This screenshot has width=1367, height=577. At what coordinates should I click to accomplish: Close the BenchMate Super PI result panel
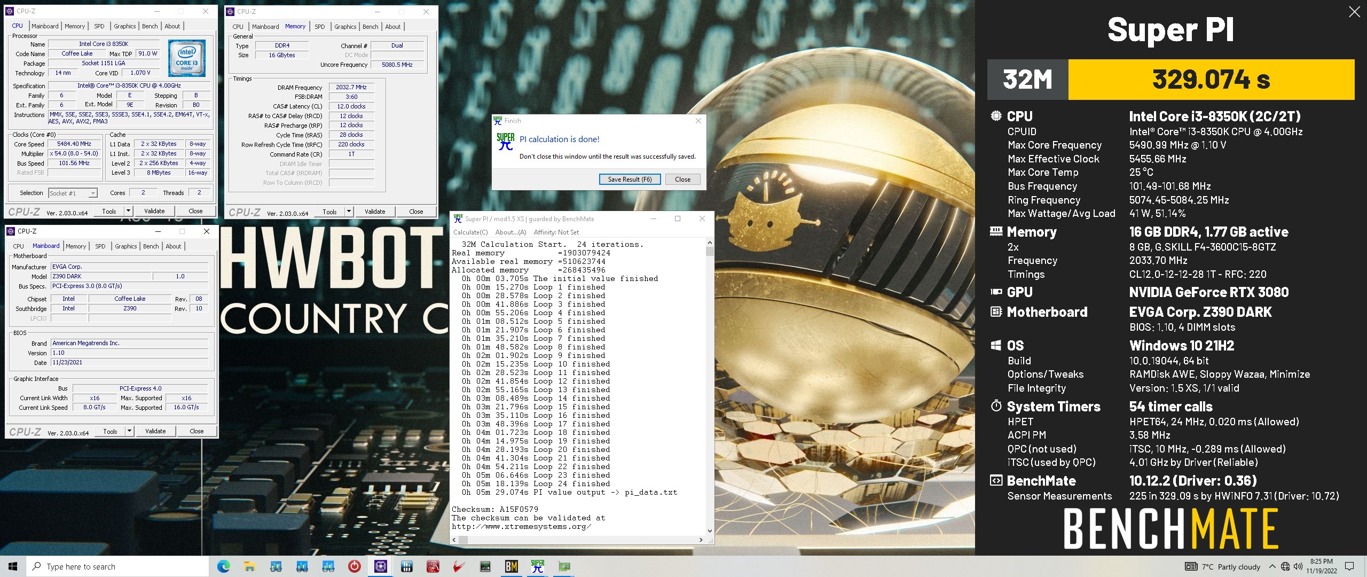(x=1354, y=11)
